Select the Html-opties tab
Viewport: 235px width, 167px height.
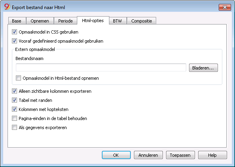(x=93, y=21)
